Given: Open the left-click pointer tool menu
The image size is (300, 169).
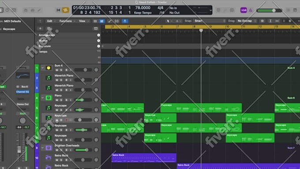Looking at the screenshot, I should tap(169, 21).
